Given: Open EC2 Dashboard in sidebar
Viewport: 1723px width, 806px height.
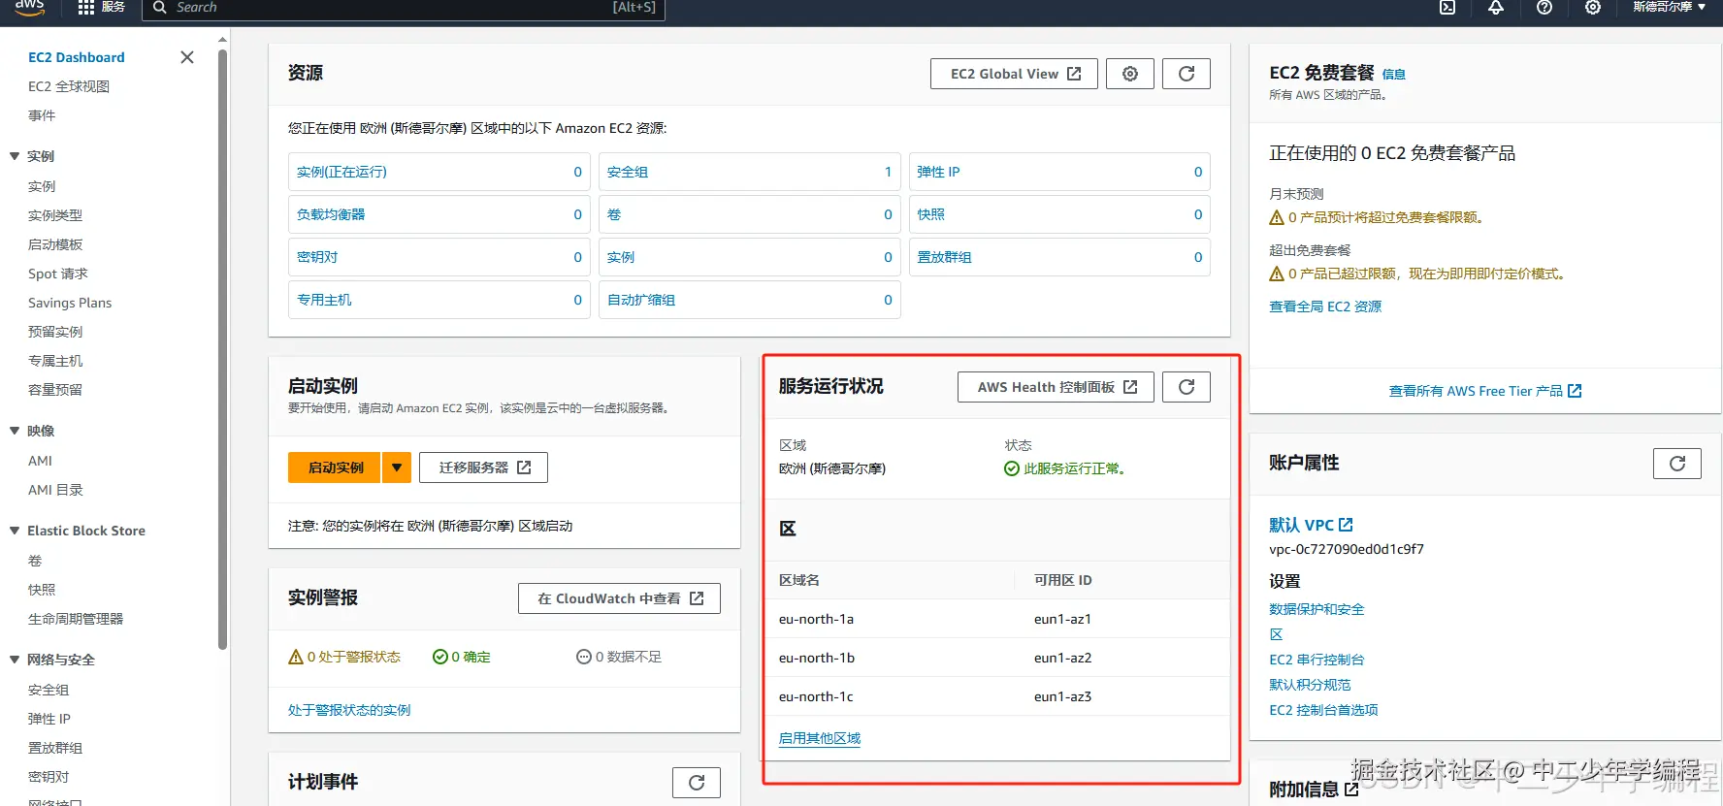Looking at the screenshot, I should point(77,57).
